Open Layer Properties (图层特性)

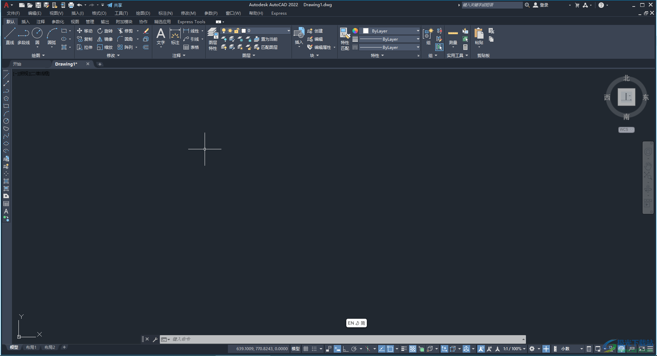pyautogui.click(x=213, y=39)
